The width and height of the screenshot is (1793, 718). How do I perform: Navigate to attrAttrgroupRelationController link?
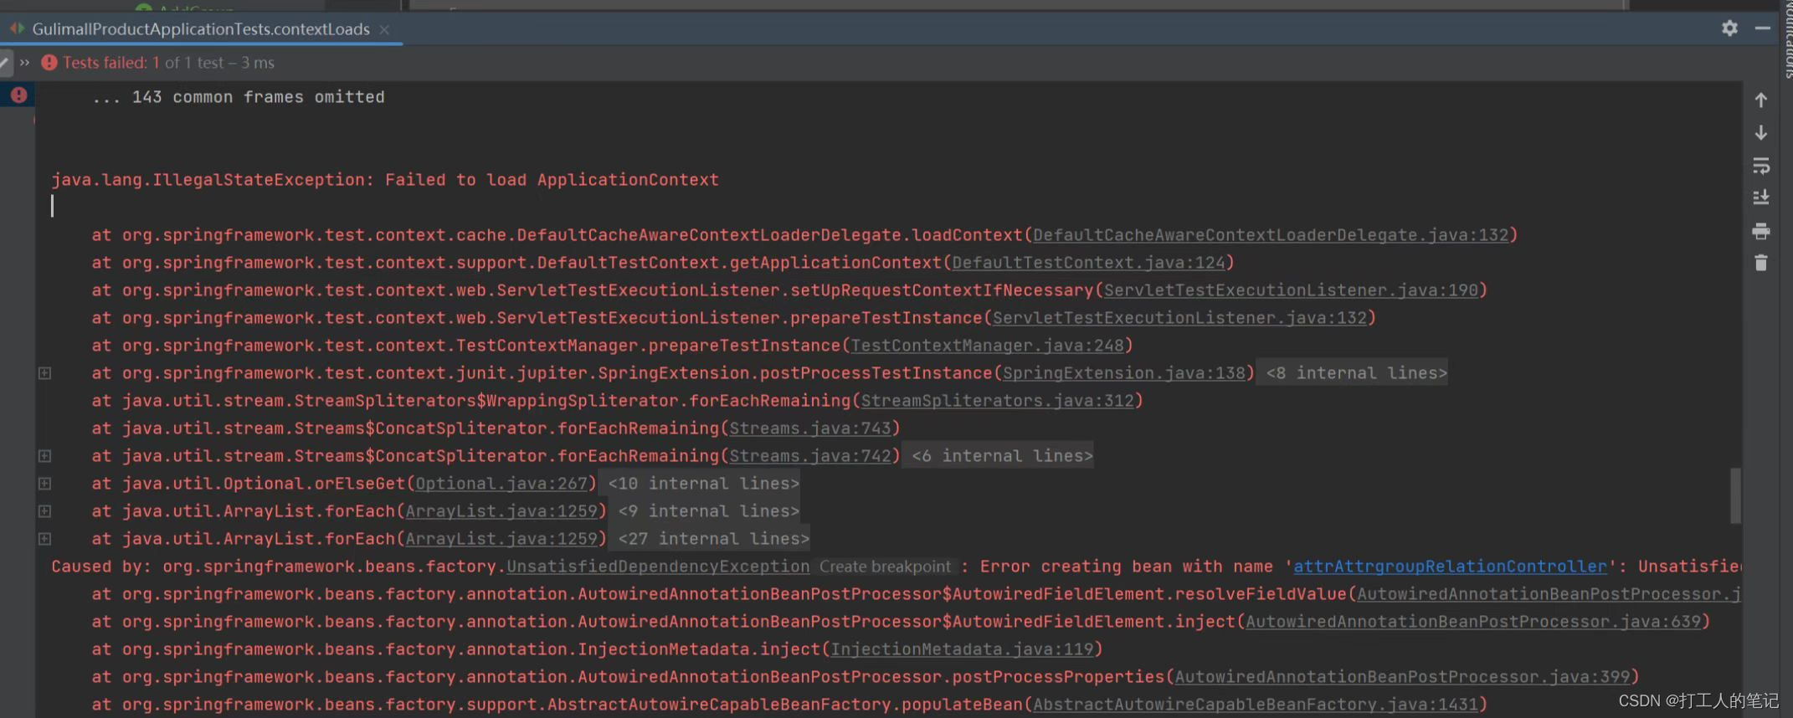tap(1450, 567)
